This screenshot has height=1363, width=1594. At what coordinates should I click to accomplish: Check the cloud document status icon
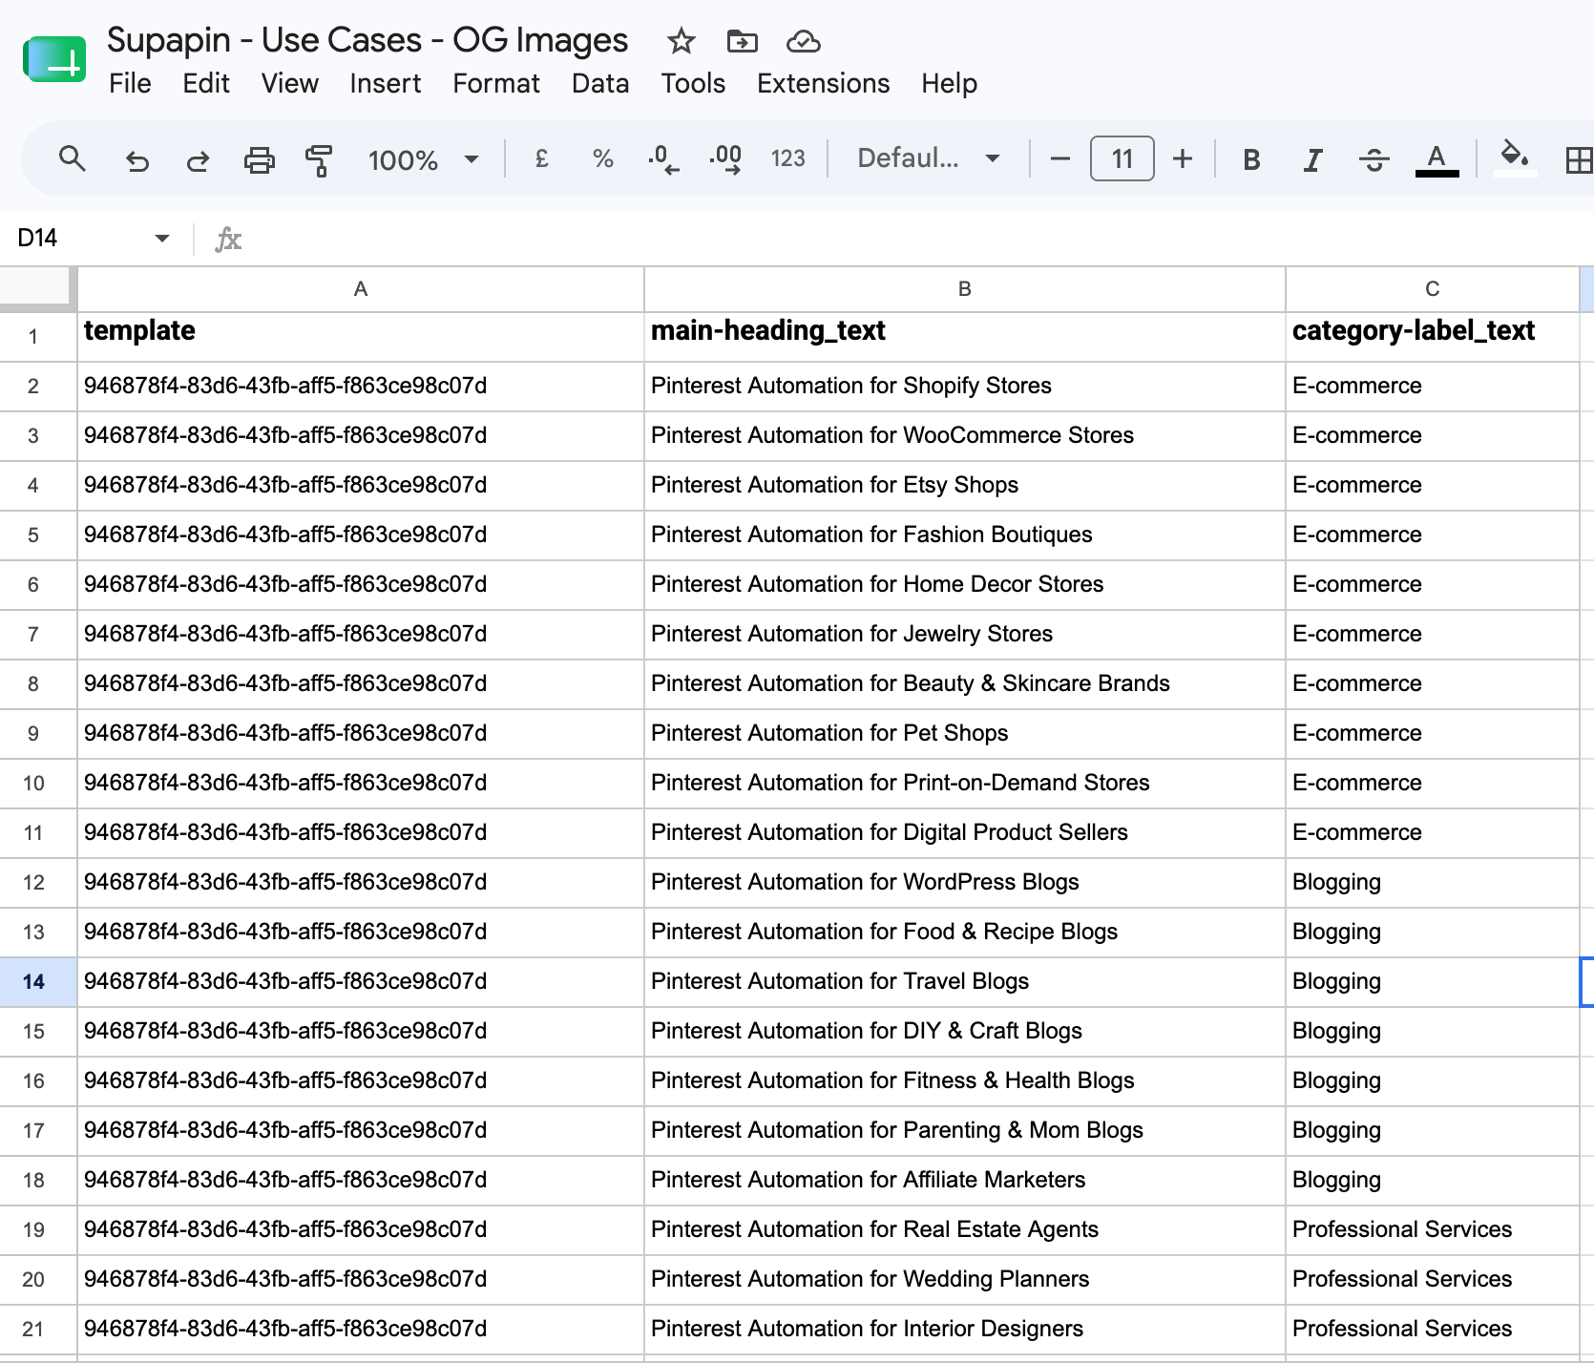coord(804,41)
